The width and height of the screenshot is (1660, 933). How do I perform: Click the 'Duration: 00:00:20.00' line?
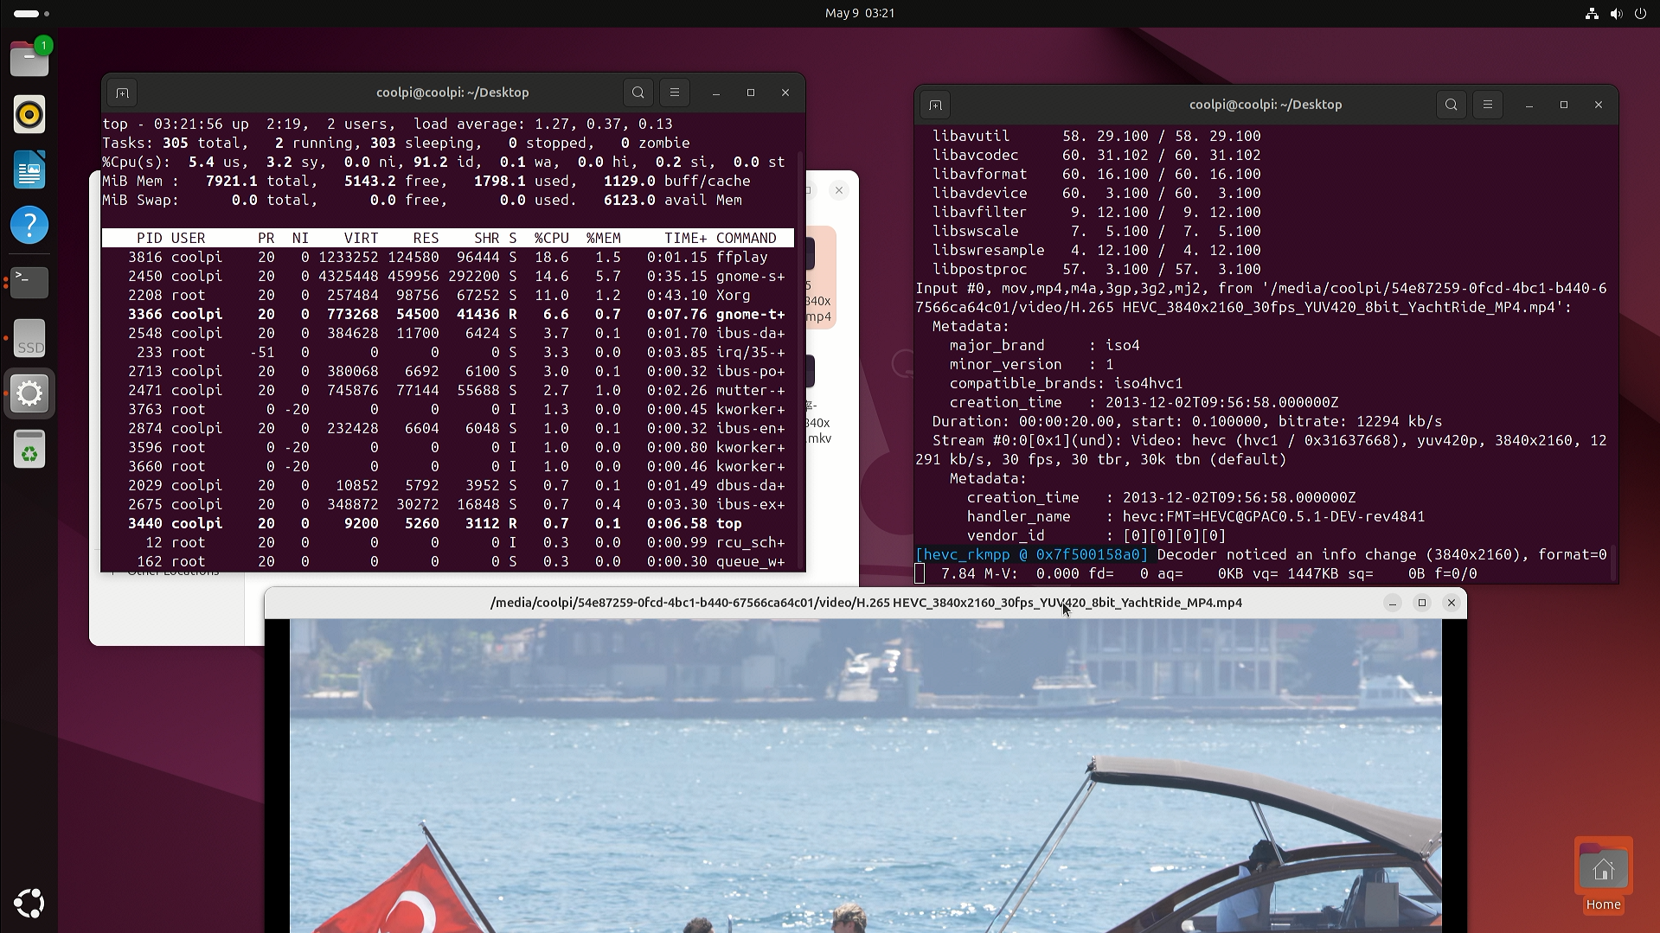click(x=1187, y=421)
